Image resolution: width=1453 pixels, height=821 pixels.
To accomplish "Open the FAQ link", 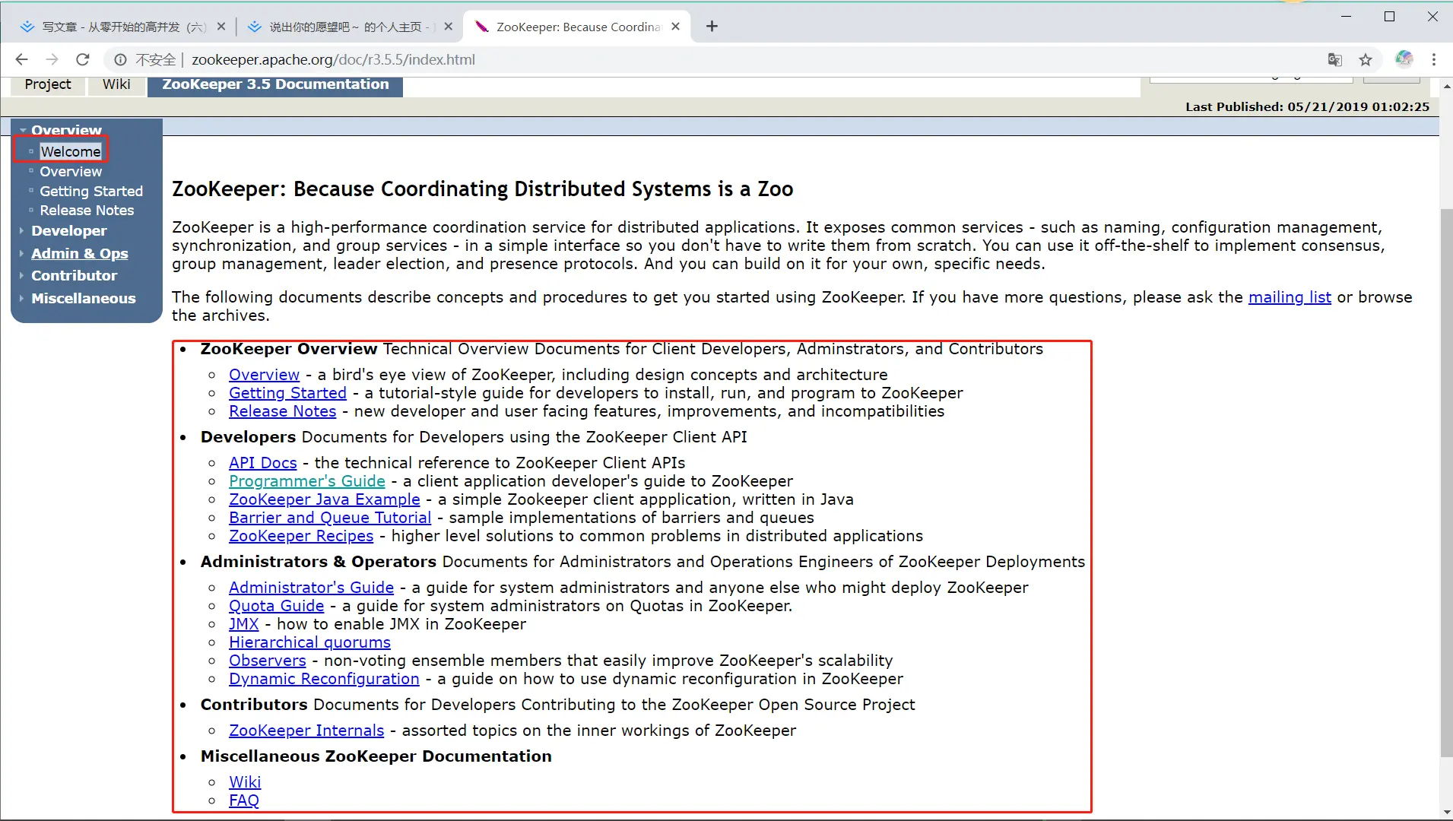I will pyautogui.click(x=243, y=800).
